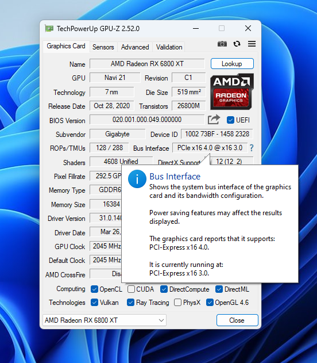Click the "Technologies" label

pos(67,303)
